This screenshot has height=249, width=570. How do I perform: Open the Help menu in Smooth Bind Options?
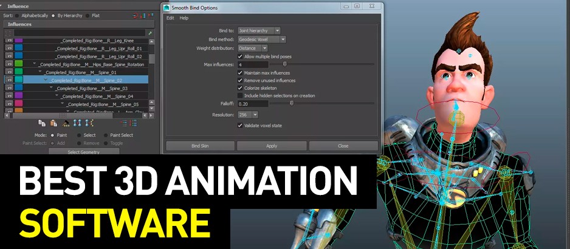(184, 18)
